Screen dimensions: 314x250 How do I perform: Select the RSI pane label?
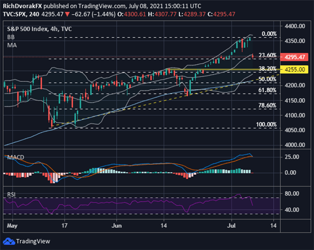[11, 194]
